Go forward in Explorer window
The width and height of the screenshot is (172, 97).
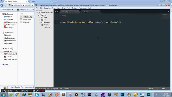click(5, 5)
